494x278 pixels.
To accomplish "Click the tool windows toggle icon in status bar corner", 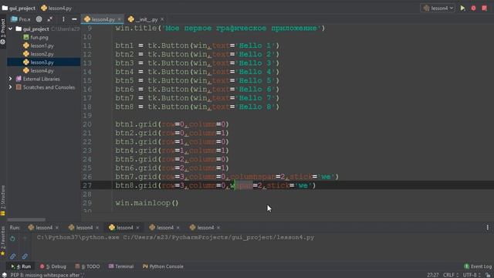I will [x=4, y=275].
